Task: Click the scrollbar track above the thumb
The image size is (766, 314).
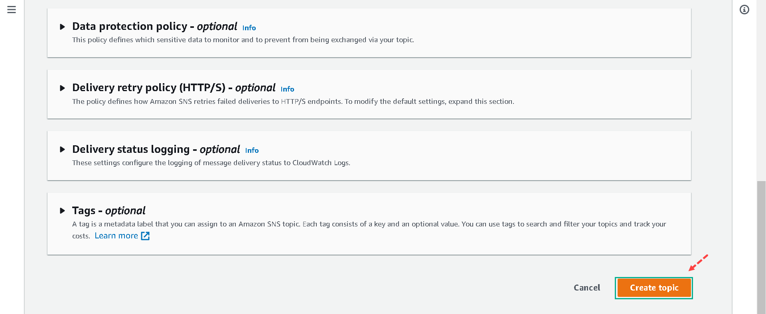Action: pyautogui.click(x=761, y=92)
